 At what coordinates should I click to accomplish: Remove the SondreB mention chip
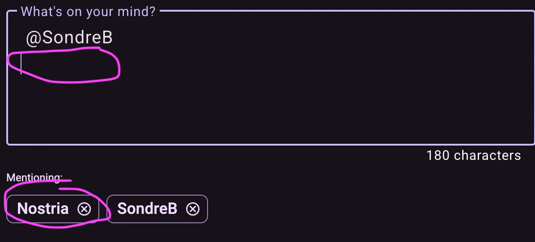click(x=193, y=209)
